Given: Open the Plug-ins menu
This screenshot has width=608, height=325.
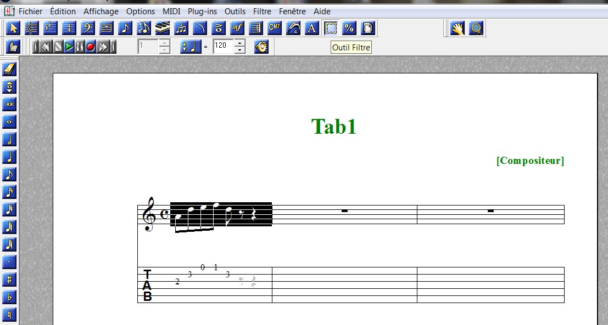Looking at the screenshot, I should 202,11.
